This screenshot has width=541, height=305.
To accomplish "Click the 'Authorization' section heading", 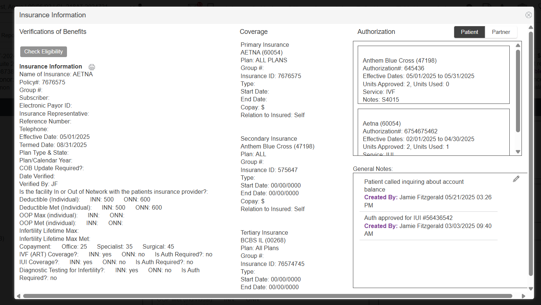I will pyautogui.click(x=376, y=32).
